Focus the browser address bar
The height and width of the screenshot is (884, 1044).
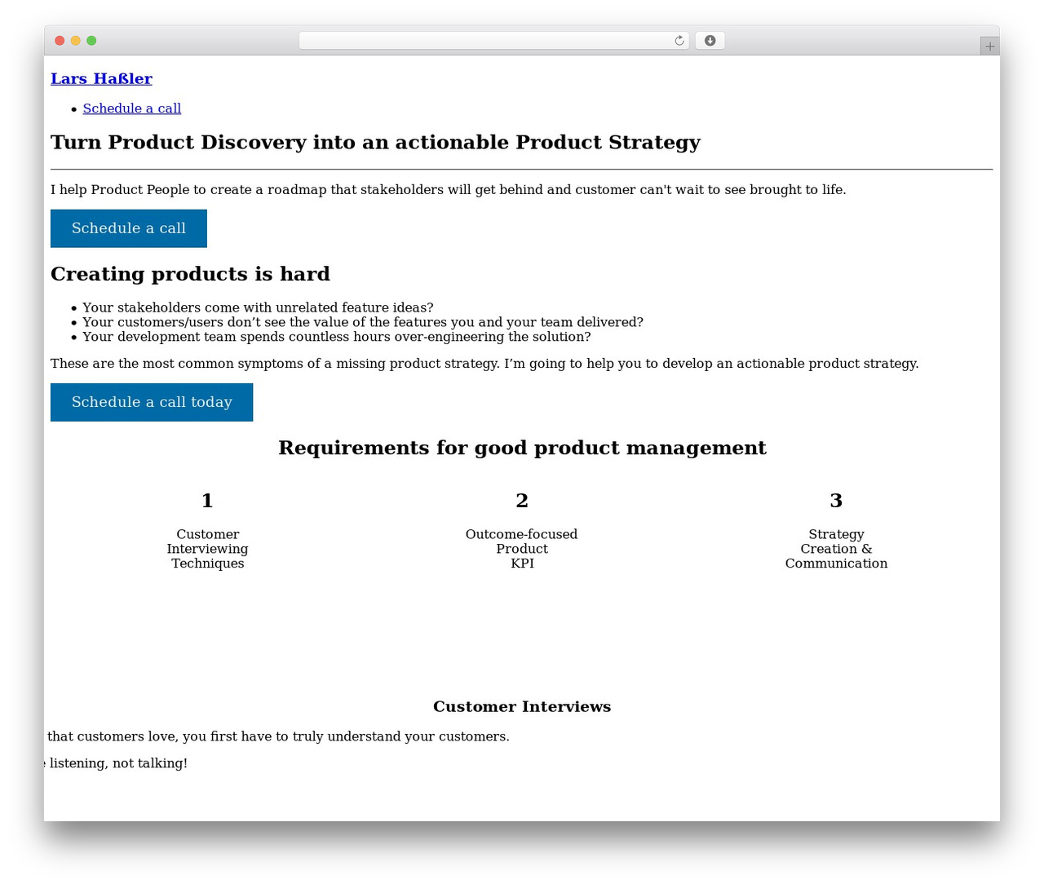point(493,41)
